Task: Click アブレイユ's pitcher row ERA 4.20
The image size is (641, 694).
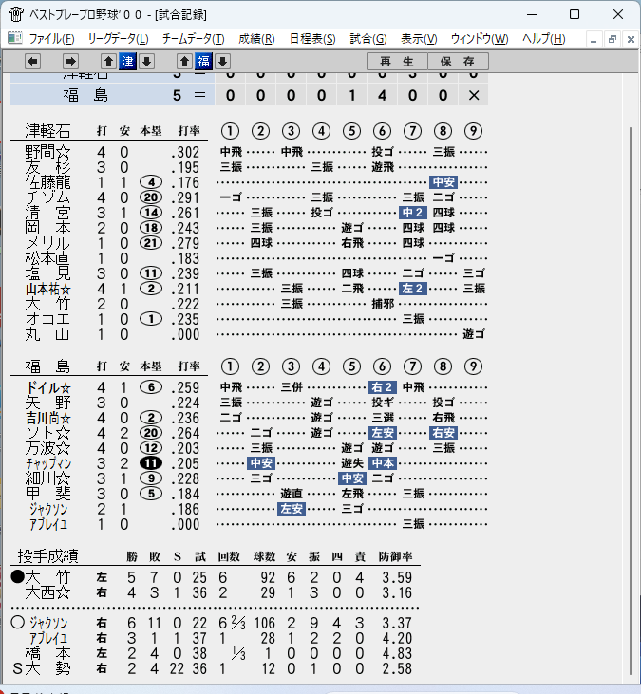Action: pyautogui.click(x=397, y=638)
